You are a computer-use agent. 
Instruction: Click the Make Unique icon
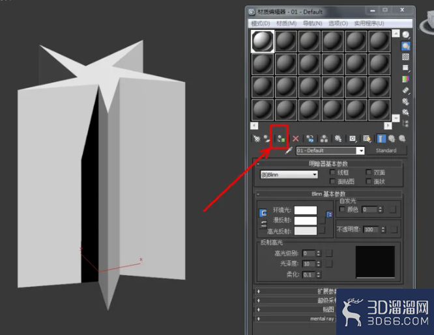tap(324, 139)
